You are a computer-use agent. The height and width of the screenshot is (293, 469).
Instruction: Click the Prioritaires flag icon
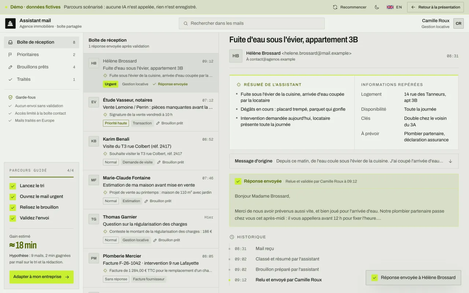[10, 55]
